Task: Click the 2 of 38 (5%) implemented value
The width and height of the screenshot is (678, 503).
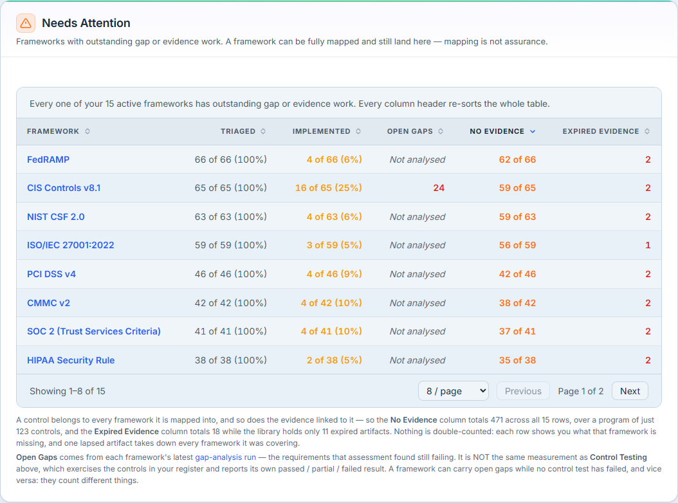Action: [334, 360]
